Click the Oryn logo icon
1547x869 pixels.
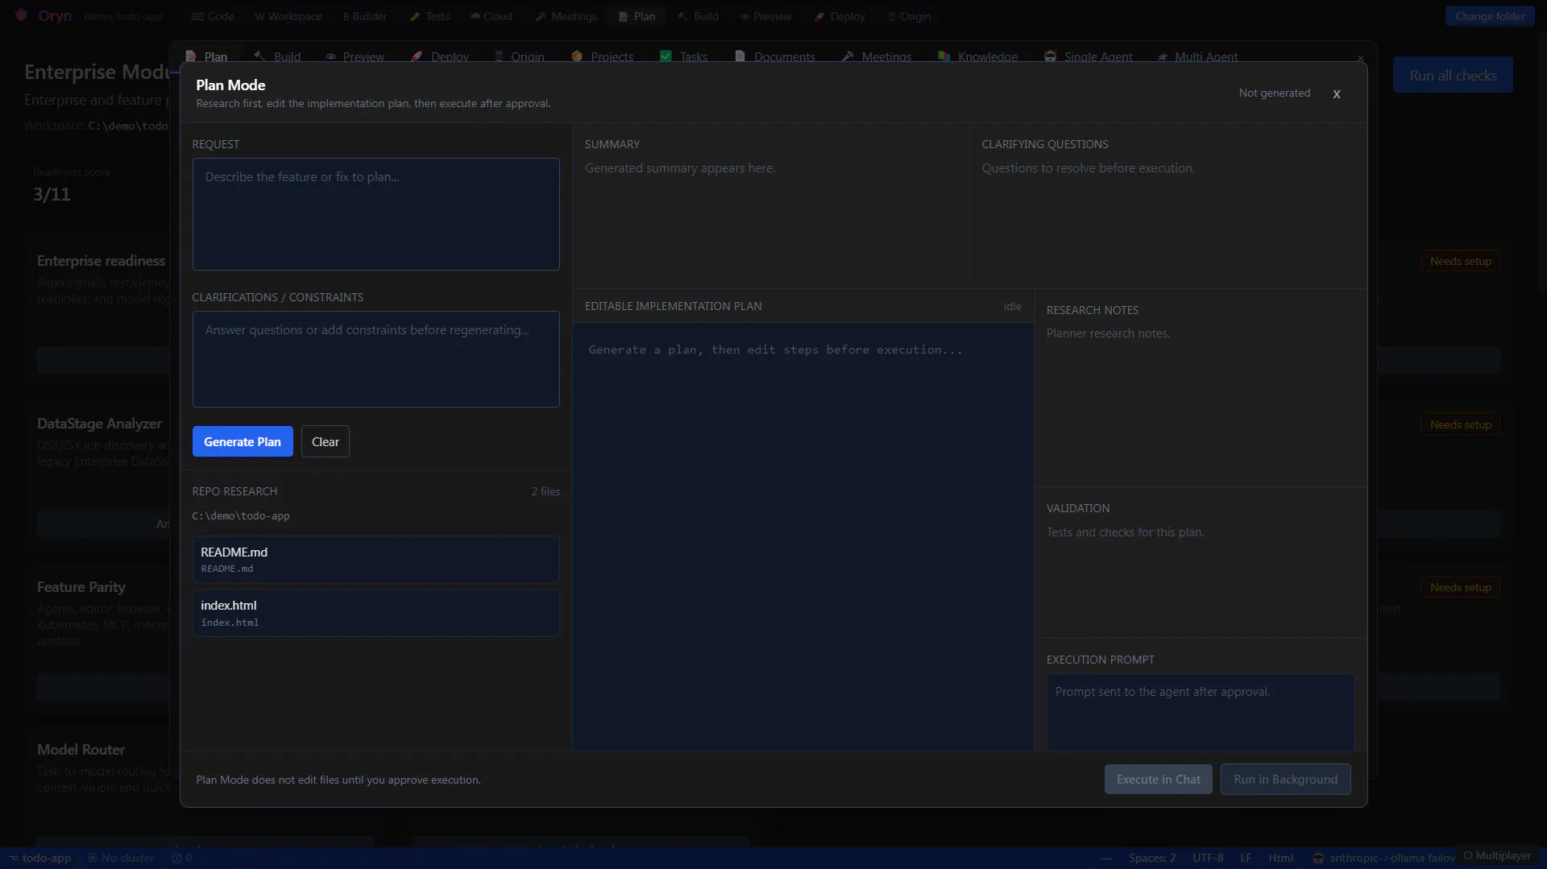[21, 14]
